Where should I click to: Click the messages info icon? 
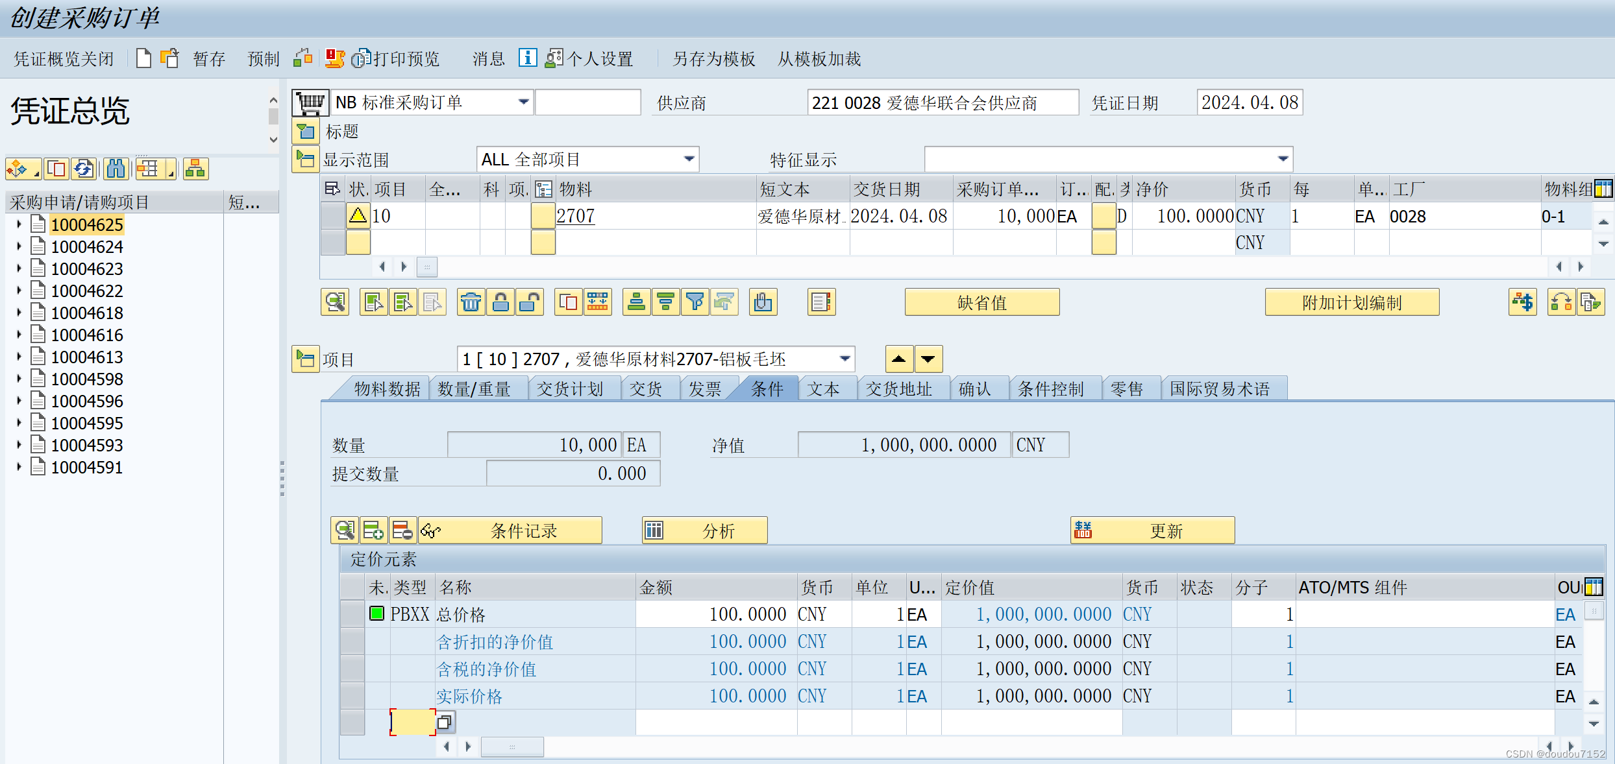pos(527,58)
